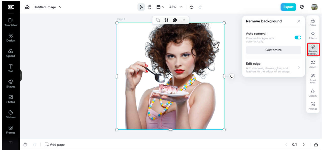The image size is (322, 150).
Task: Go to the previous page arrow
Action: (286, 144)
